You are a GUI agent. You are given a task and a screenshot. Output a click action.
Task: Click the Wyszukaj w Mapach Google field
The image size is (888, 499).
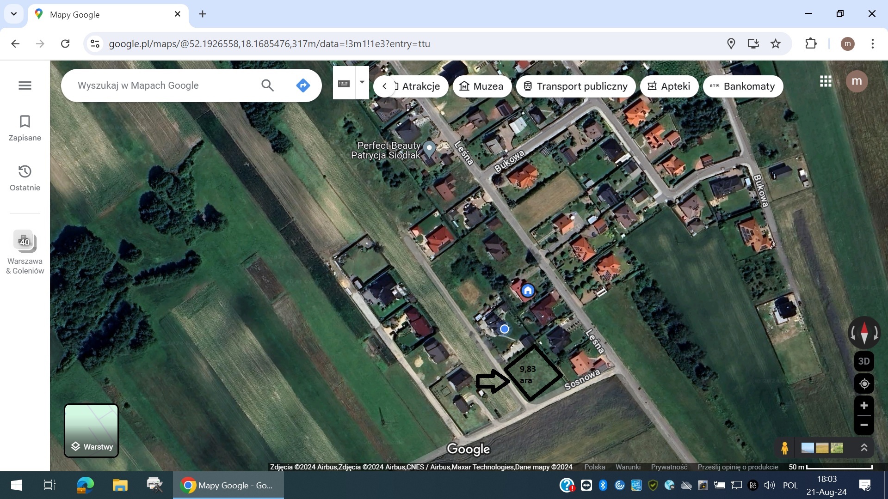(x=162, y=85)
